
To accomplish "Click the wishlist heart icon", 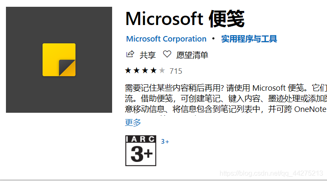I will click(x=167, y=54).
